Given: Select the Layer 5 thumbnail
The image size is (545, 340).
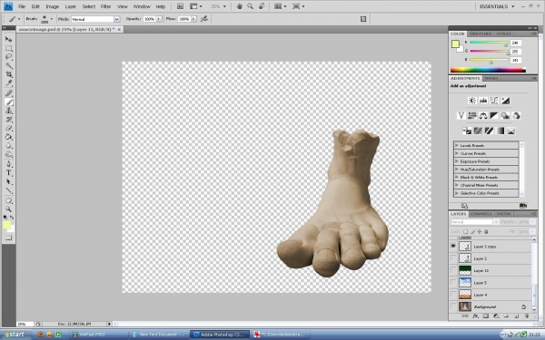Looking at the screenshot, I should coord(465,283).
